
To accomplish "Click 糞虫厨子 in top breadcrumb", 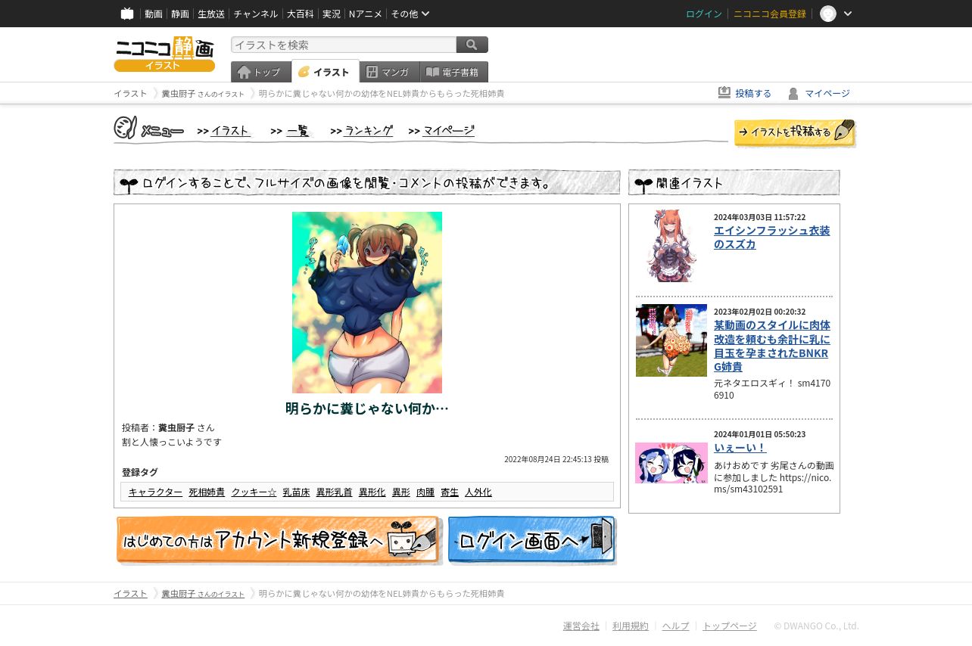I will [x=178, y=93].
